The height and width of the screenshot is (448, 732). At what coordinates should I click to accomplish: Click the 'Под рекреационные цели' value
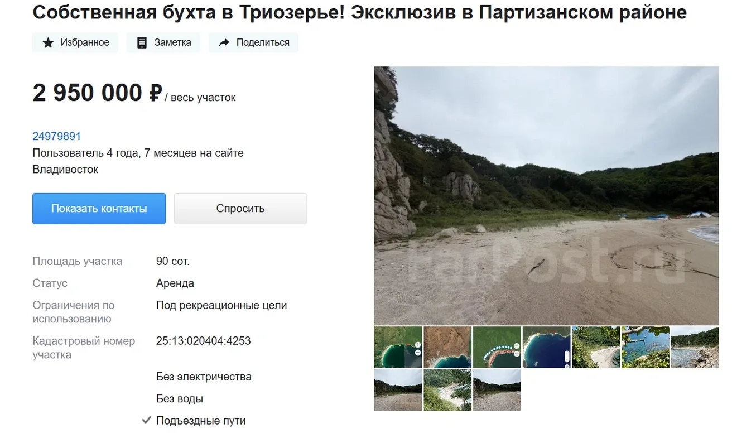point(221,306)
